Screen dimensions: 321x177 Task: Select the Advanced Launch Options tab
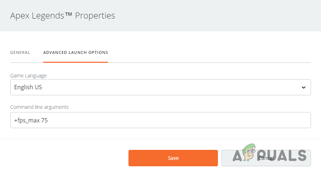(x=76, y=52)
